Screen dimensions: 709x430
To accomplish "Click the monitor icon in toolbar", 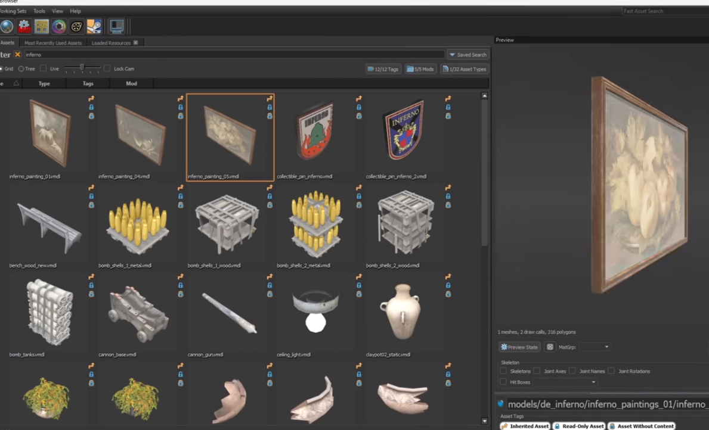I will point(116,26).
